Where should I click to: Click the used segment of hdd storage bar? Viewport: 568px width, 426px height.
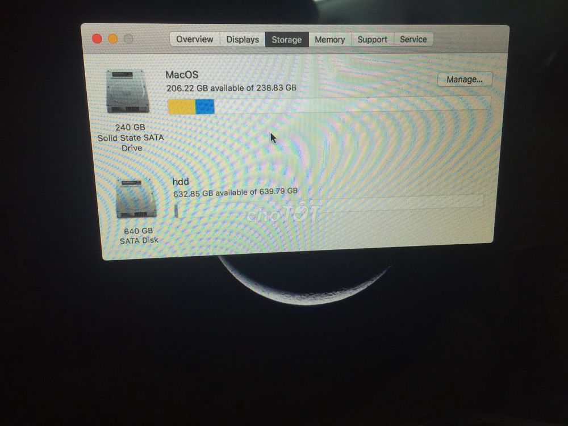click(176, 211)
